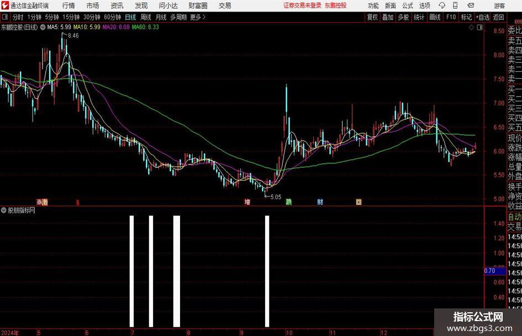The width and height of the screenshot is (522, 336).
Task: Select the 日线 daily period tab
Action: pos(130,17)
